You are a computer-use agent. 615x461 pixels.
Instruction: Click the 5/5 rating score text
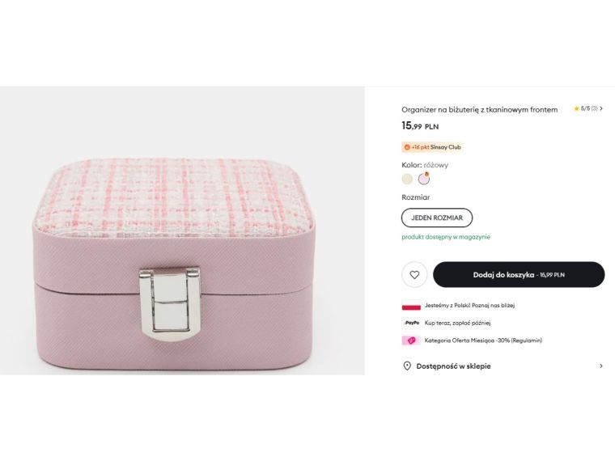585,108
